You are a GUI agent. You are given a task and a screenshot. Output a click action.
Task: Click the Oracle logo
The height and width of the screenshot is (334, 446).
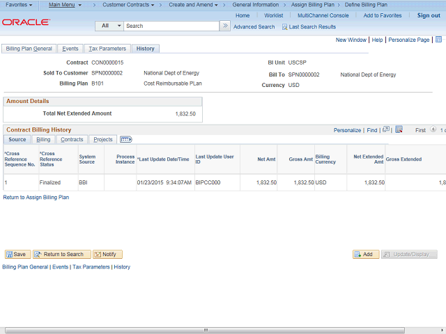26,22
